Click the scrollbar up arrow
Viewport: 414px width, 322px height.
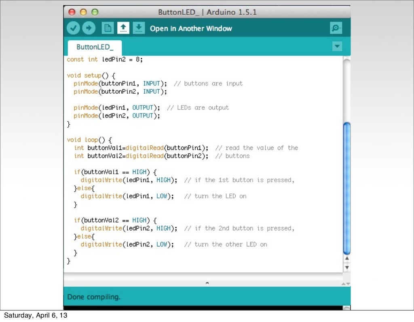(x=347, y=259)
